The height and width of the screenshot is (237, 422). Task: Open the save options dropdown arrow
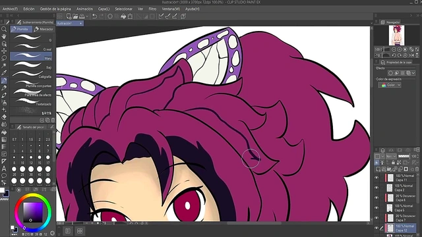point(87,16)
